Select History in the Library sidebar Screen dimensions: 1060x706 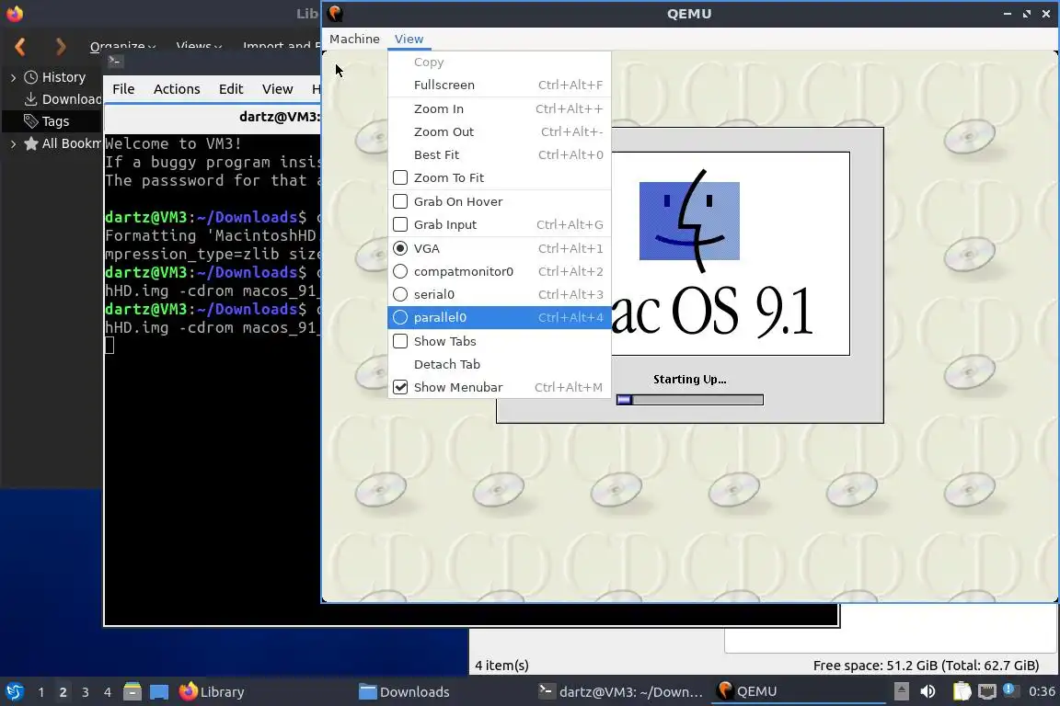coord(63,77)
